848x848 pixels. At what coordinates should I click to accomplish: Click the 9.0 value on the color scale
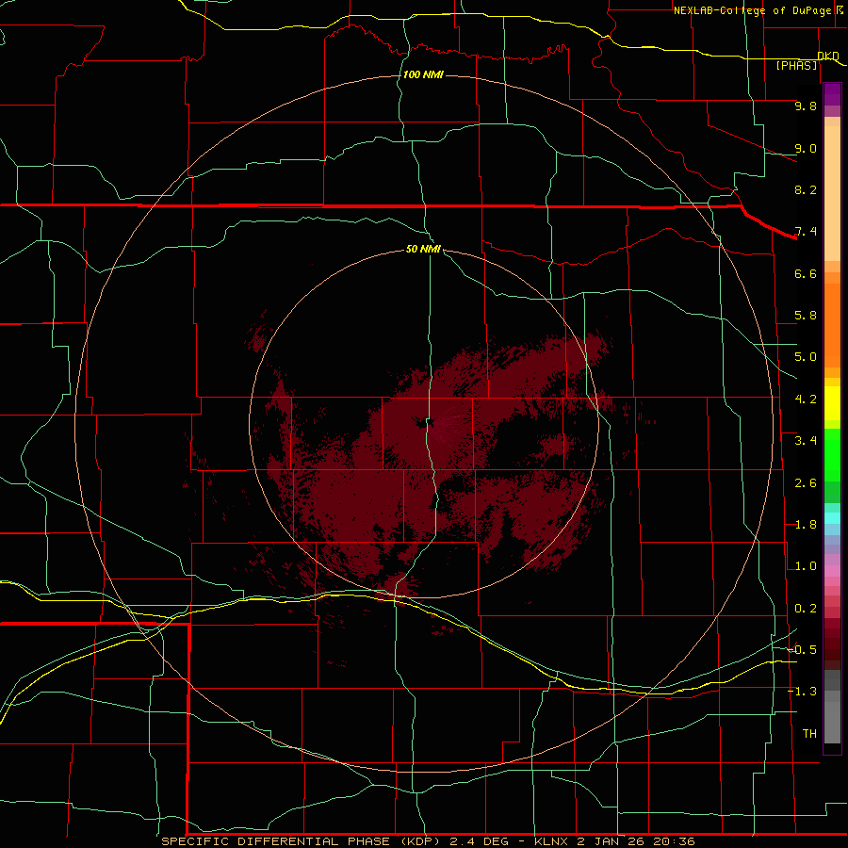tap(806, 148)
